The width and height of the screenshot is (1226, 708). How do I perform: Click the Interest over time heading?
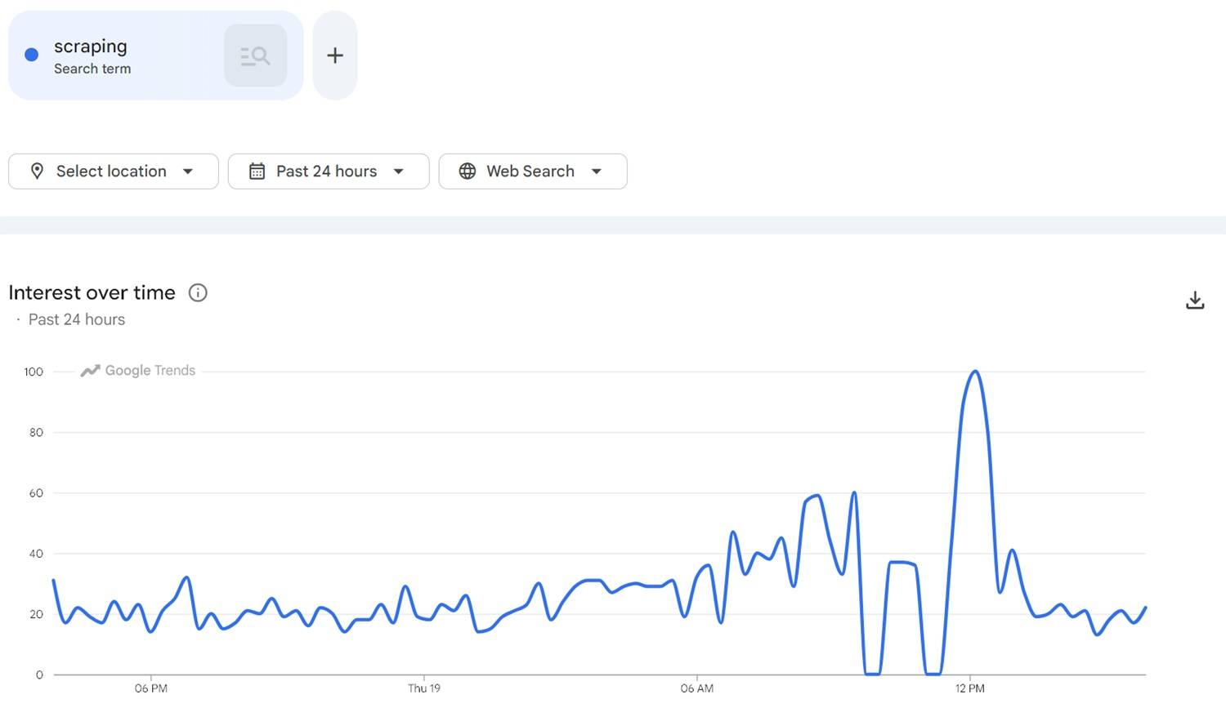point(92,292)
